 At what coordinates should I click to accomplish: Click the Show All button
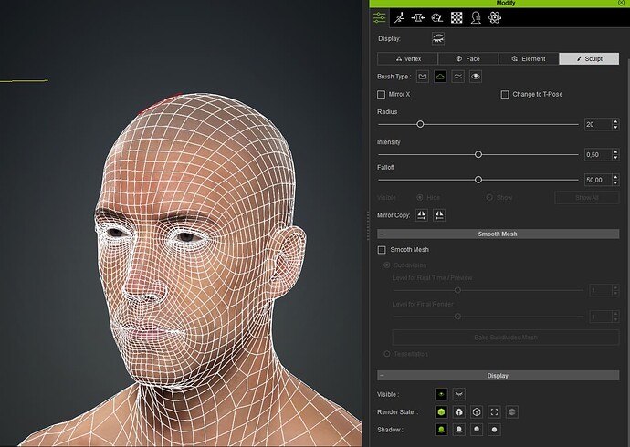coord(587,198)
